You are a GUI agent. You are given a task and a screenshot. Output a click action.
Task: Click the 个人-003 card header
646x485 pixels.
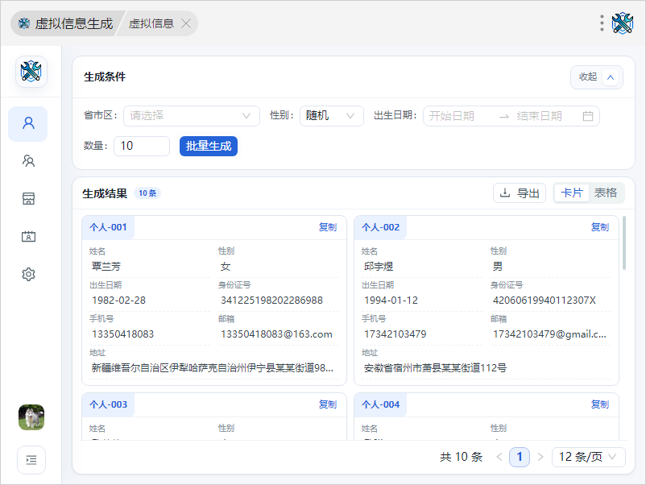click(x=109, y=404)
